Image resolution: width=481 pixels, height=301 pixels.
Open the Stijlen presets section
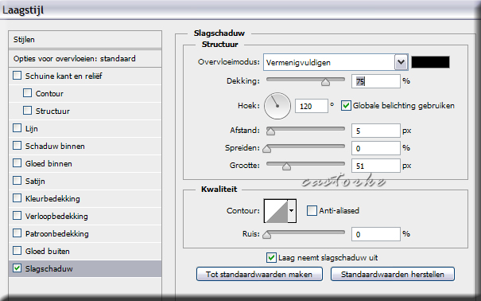(x=85, y=40)
